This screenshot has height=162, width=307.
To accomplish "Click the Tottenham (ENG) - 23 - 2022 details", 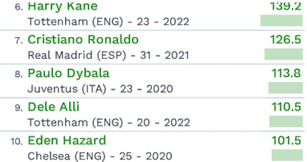I will click(x=109, y=22).
